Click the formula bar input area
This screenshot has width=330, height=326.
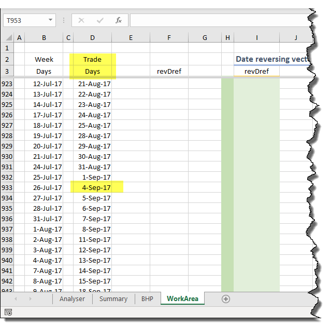218,21
